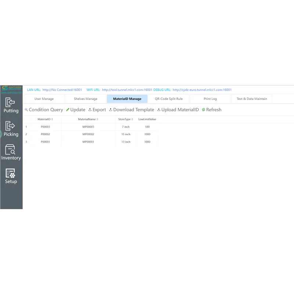Click the Export download icon

tap(89, 110)
